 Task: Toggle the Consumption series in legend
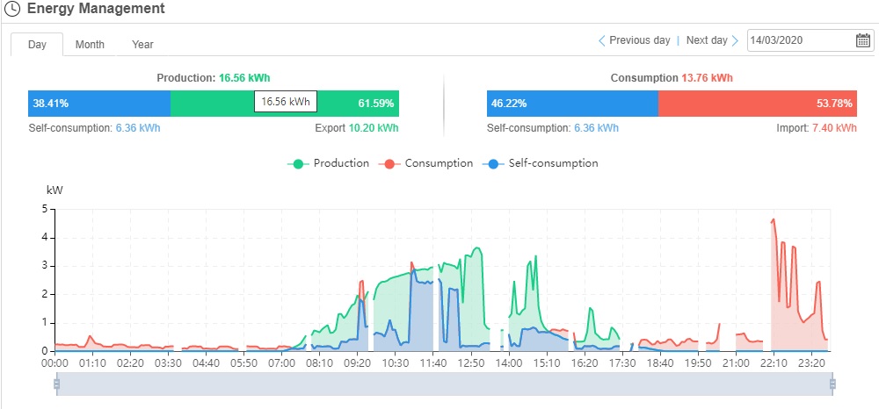[x=425, y=163]
